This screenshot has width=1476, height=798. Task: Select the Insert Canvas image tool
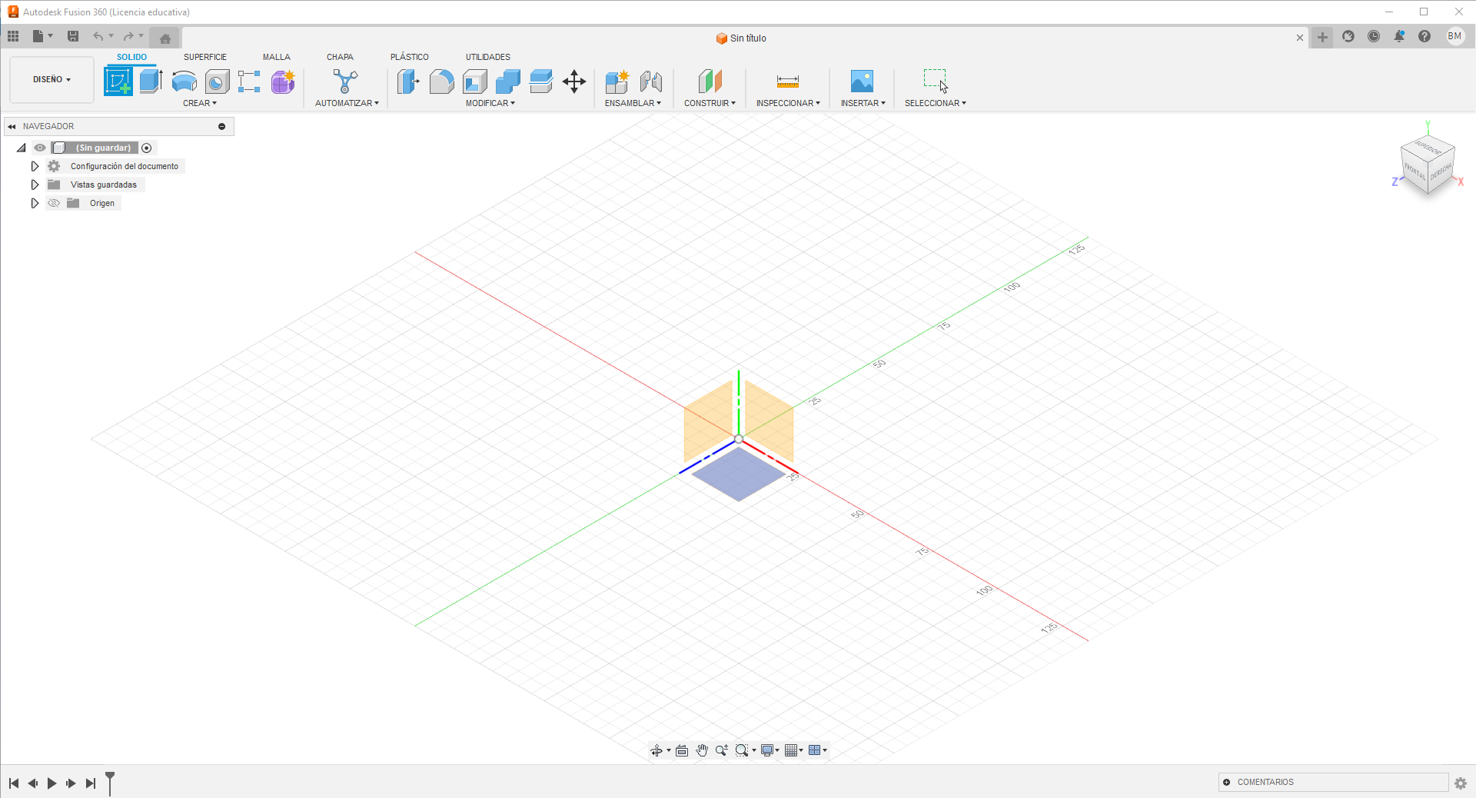(x=861, y=81)
